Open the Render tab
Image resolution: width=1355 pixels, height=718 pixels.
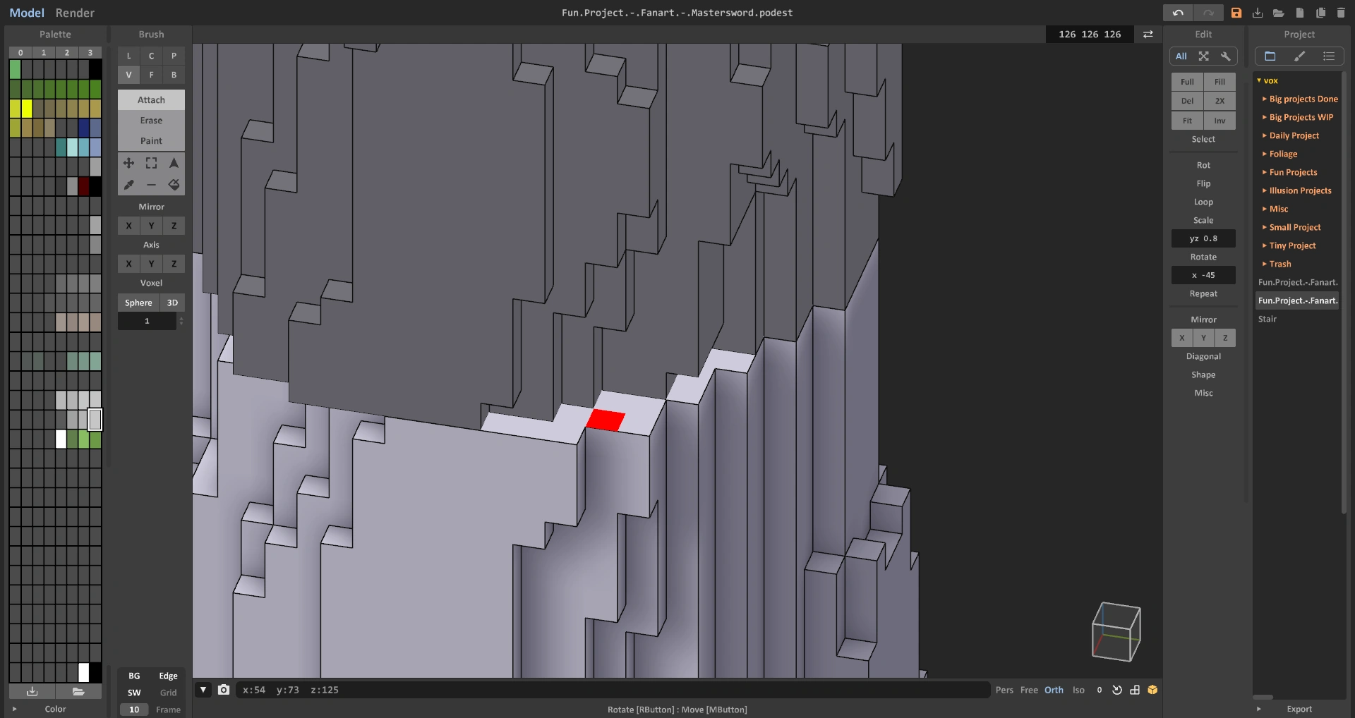coord(75,13)
